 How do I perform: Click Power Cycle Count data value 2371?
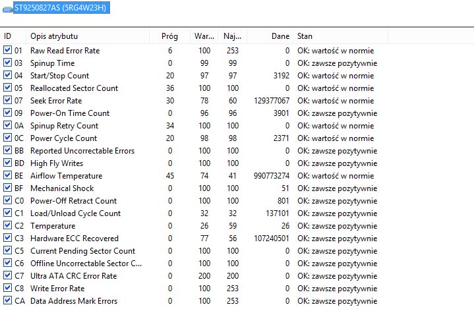click(x=281, y=138)
